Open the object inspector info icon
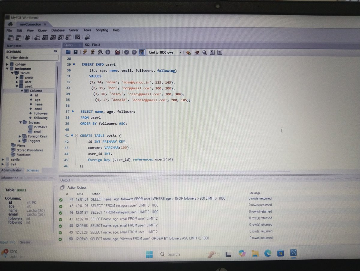This screenshot has width=360, height=271. (28, 37)
